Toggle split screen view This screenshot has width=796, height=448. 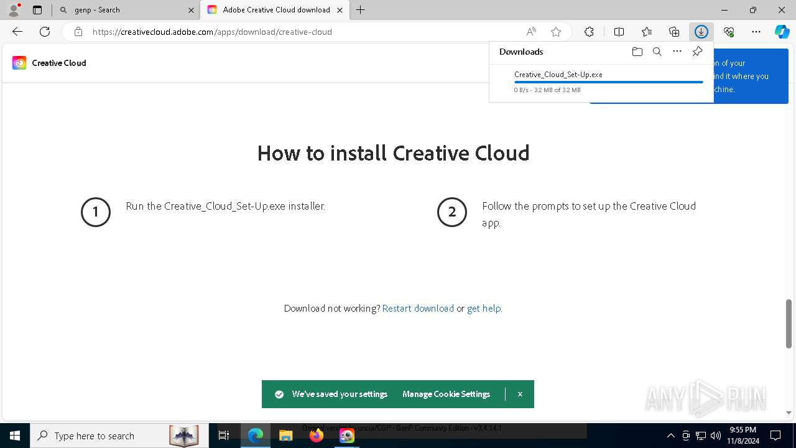click(619, 32)
